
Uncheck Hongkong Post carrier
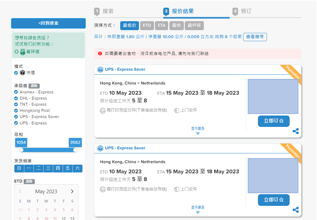[x=16, y=110]
